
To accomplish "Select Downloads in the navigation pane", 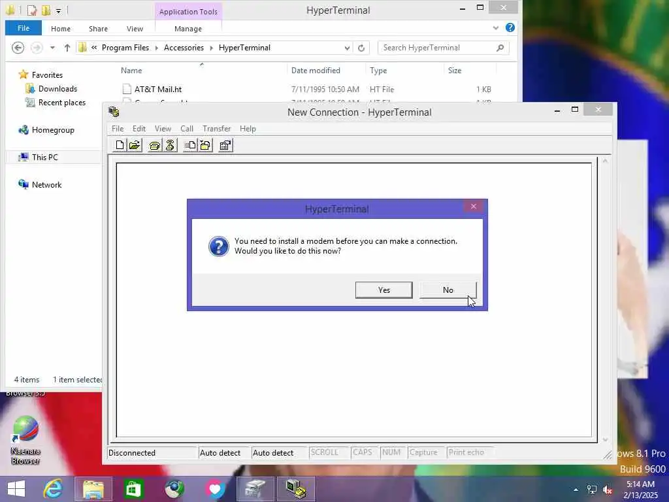I will 57,89.
